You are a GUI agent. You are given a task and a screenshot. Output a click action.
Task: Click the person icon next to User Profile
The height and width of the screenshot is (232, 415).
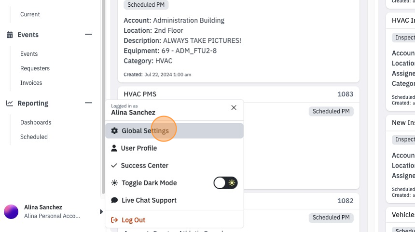(x=114, y=148)
